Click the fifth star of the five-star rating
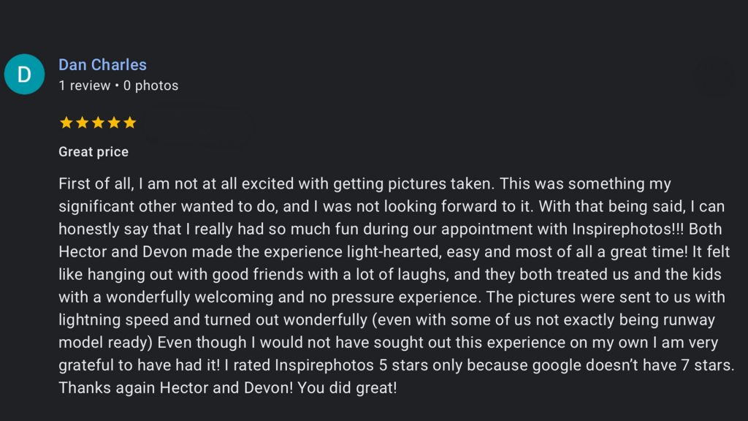Screen dimensions: 748x421 click(x=130, y=122)
